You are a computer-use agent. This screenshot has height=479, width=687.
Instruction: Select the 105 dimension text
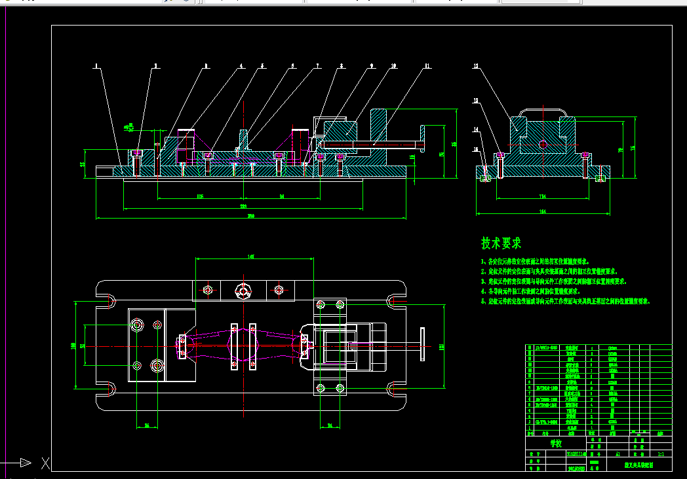pos(200,196)
